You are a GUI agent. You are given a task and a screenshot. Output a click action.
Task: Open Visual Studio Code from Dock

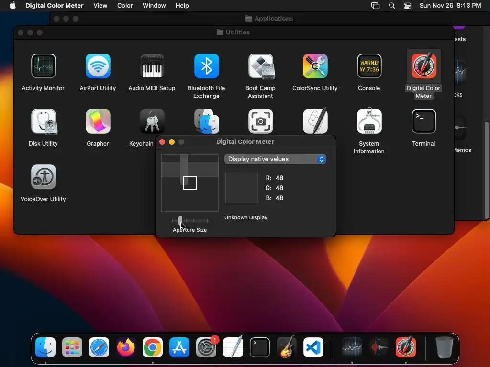313,347
